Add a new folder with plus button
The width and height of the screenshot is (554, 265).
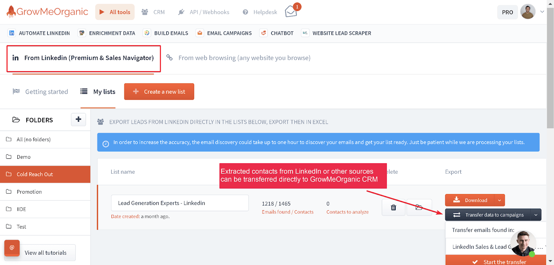pyautogui.click(x=79, y=119)
